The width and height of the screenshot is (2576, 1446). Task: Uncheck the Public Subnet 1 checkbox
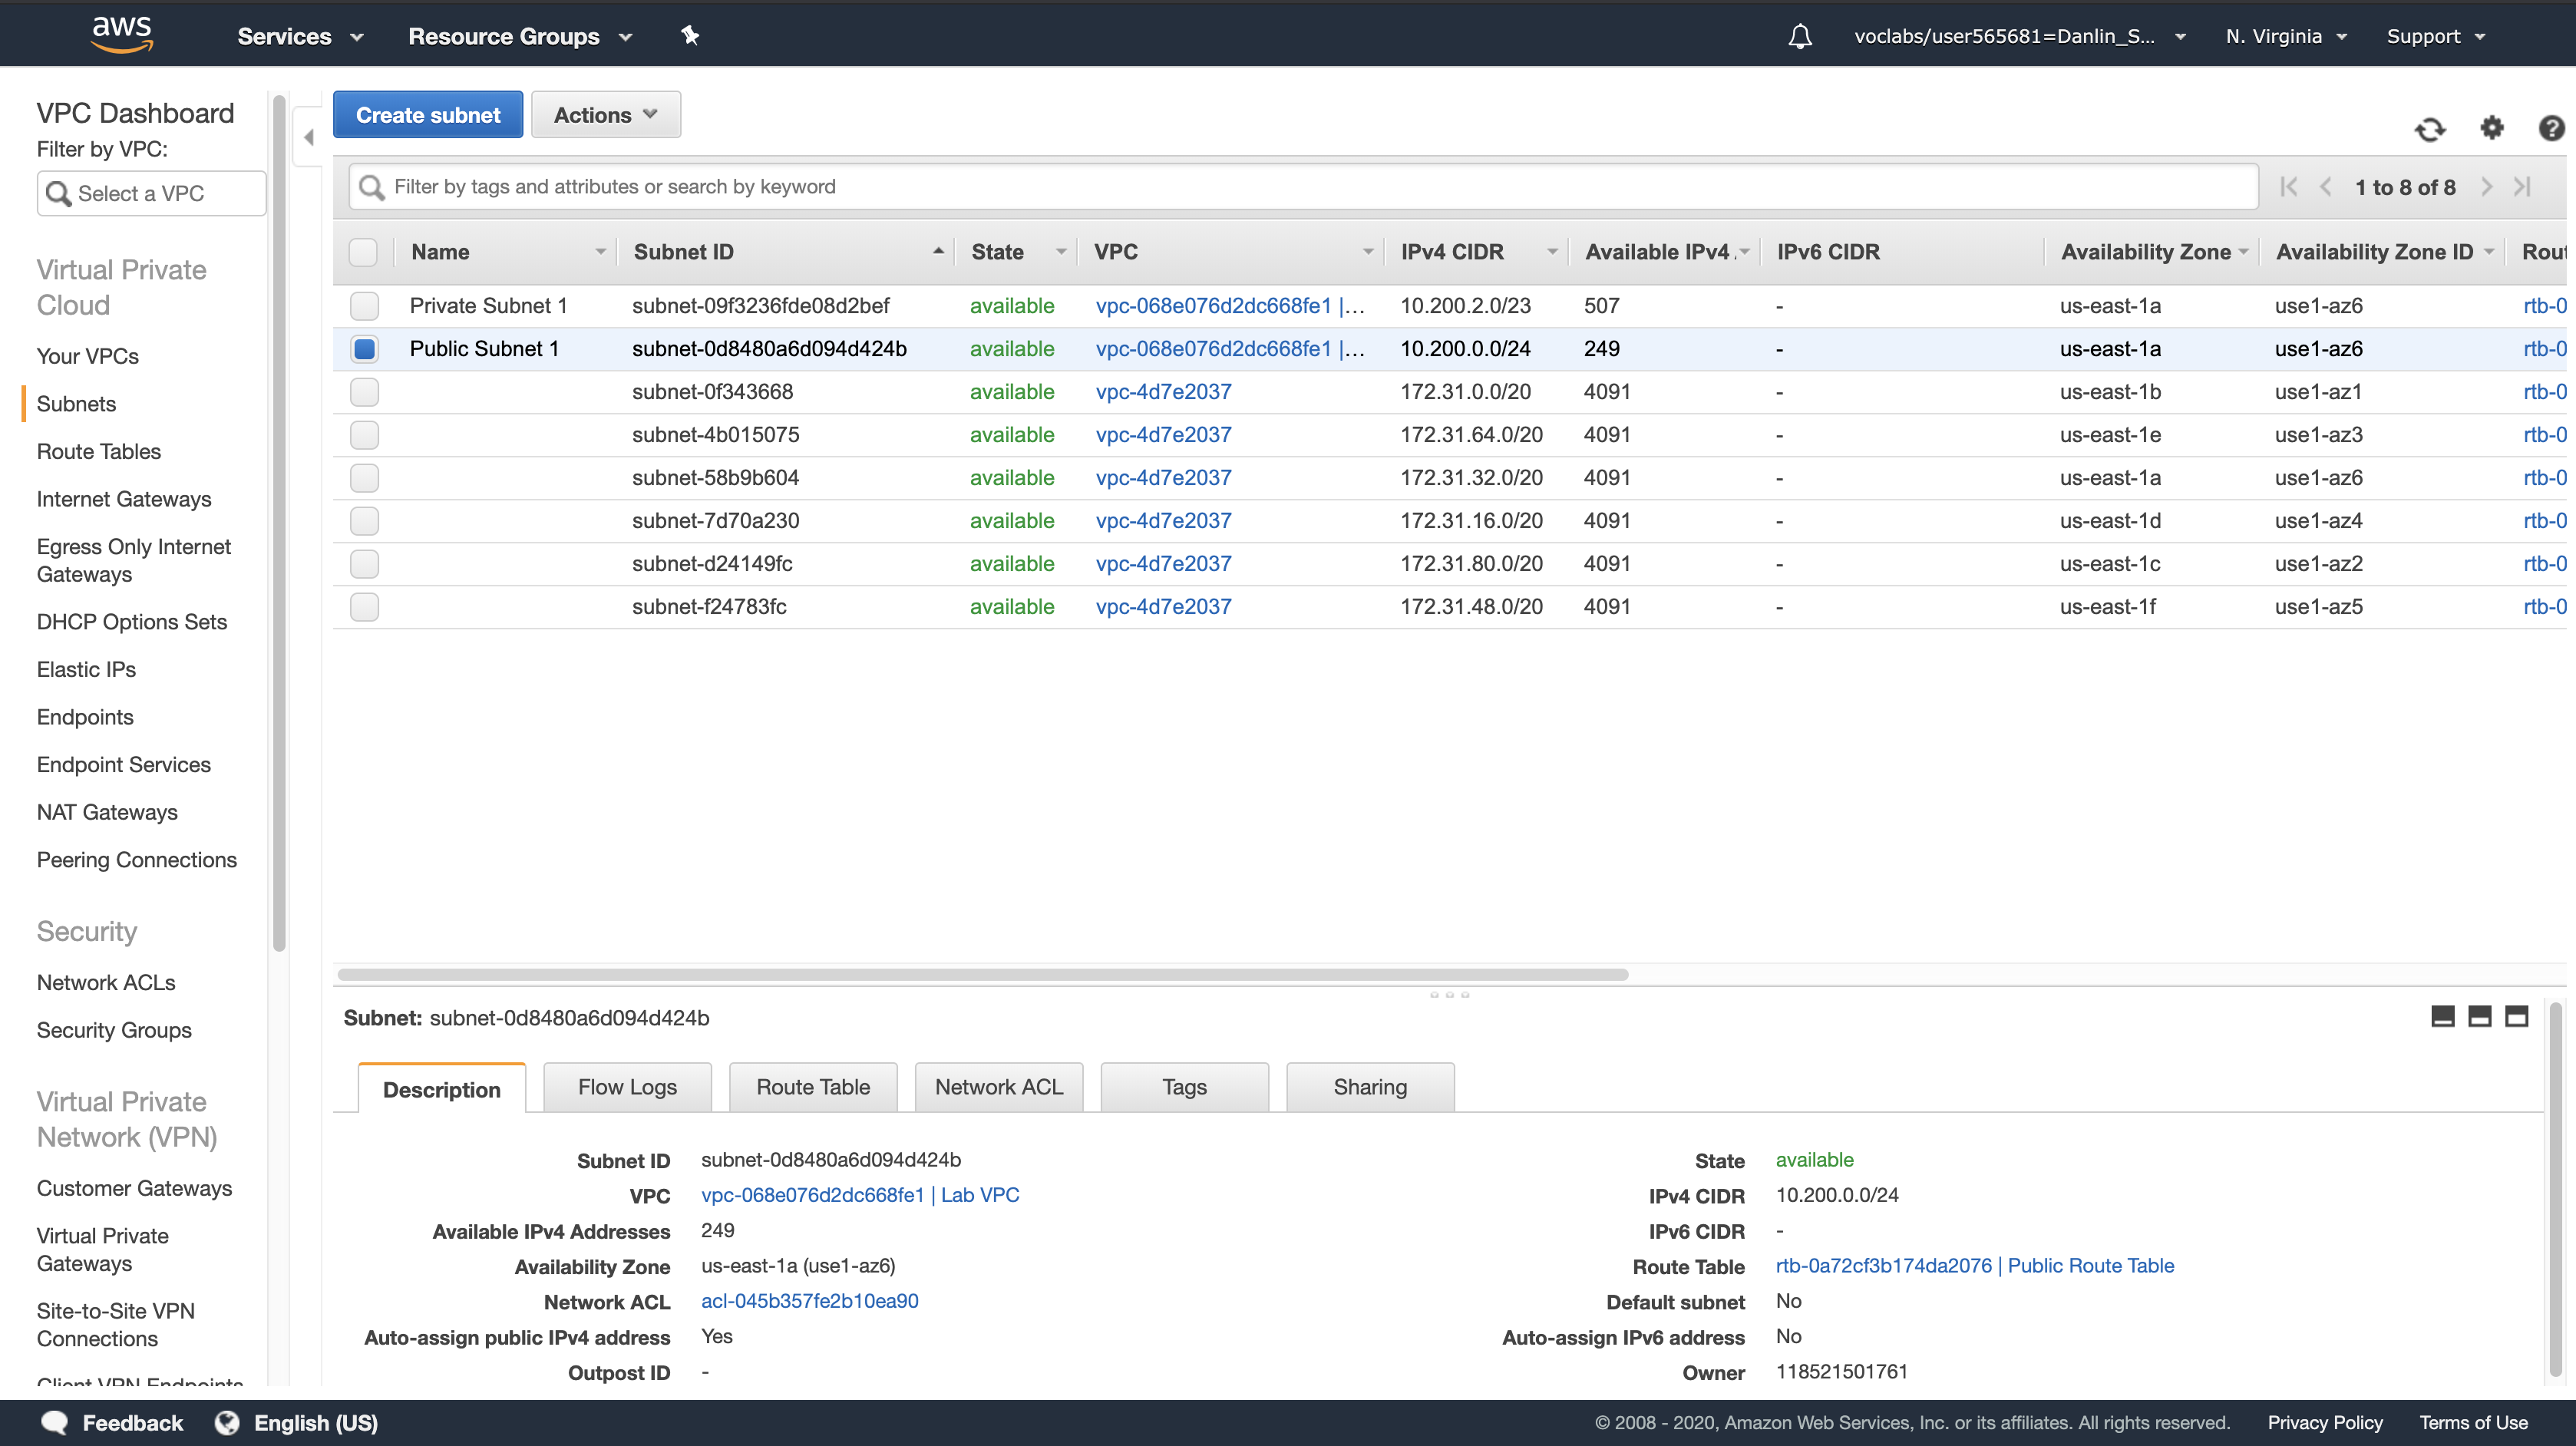coord(364,349)
